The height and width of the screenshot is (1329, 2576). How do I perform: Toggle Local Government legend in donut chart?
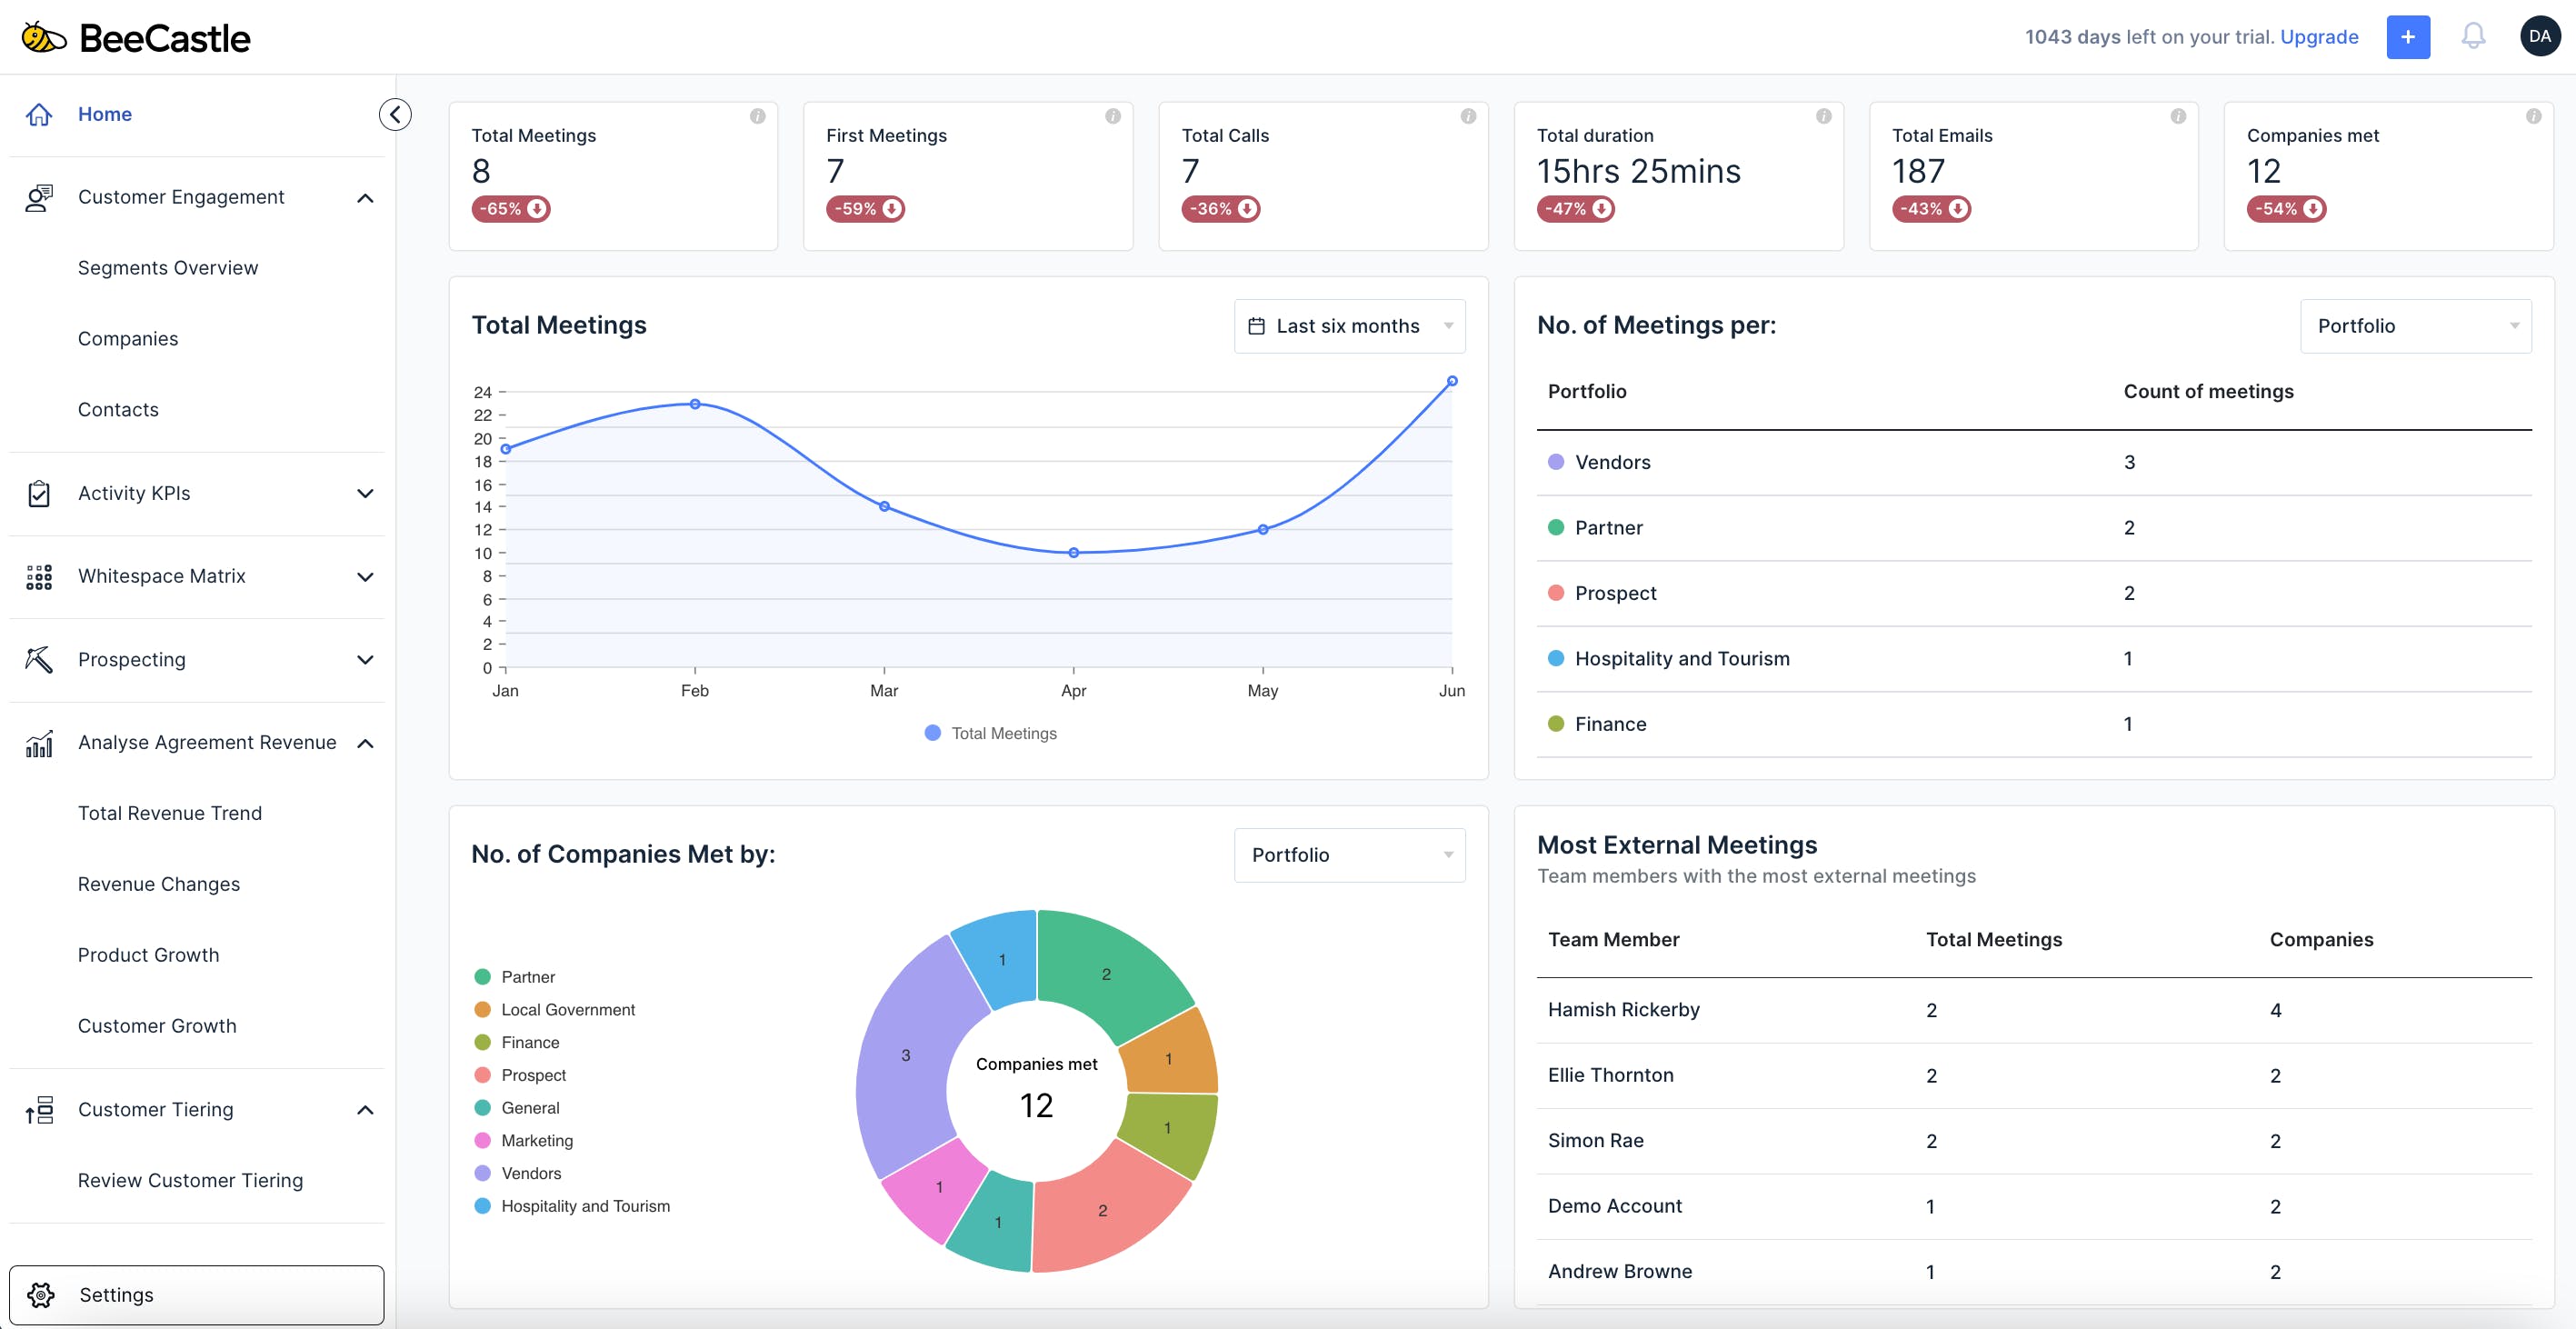click(x=567, y=1009)
